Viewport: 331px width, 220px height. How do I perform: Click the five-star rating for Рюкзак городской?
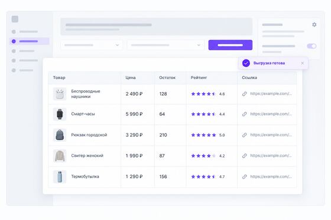click(203, 135)
